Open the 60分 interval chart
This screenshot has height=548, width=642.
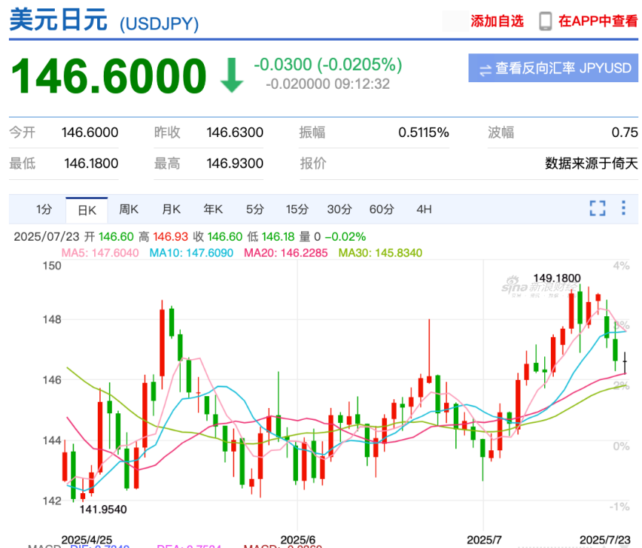coord(382,210)
